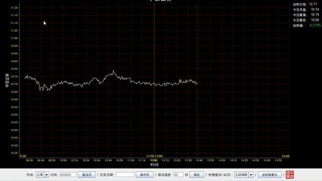Click the 09:39 time axis label

29,160
